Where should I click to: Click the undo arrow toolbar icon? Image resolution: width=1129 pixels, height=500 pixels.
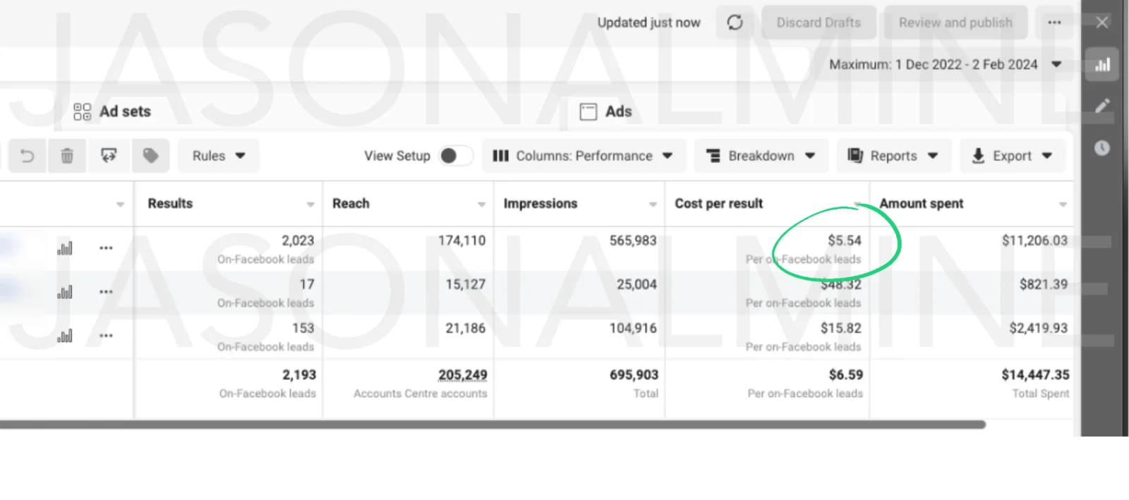(x=27, y=156)
